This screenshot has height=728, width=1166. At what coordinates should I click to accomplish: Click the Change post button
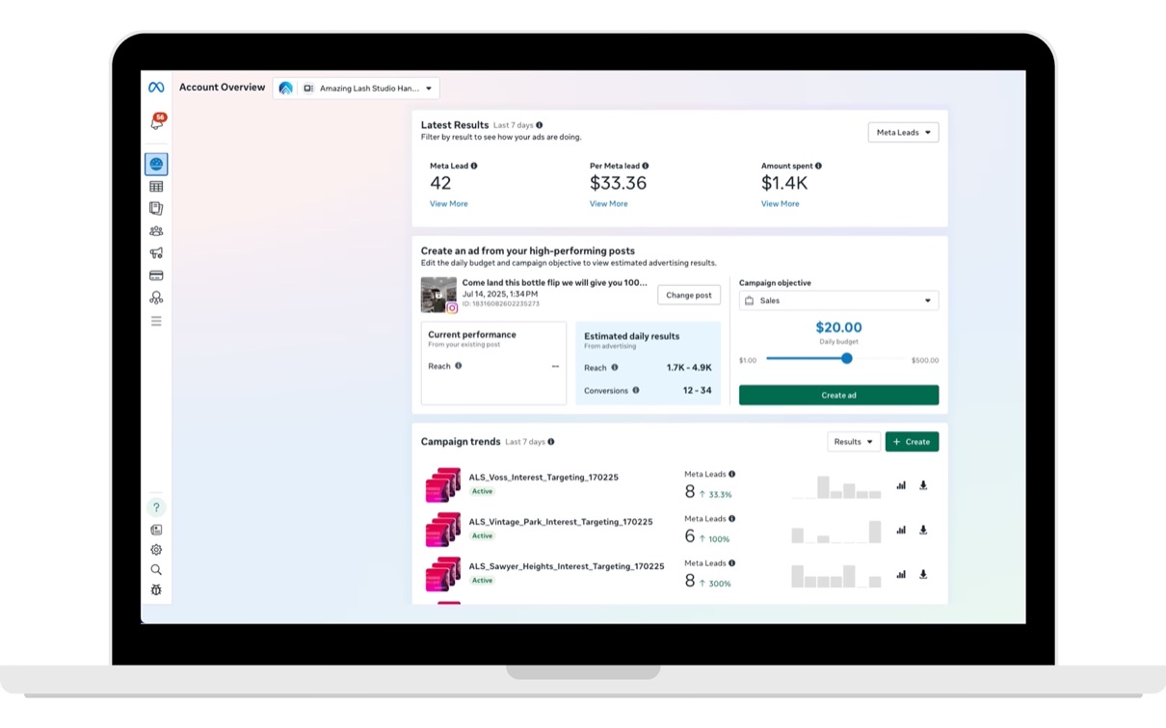pyautogui.click(x=689, y=295)
